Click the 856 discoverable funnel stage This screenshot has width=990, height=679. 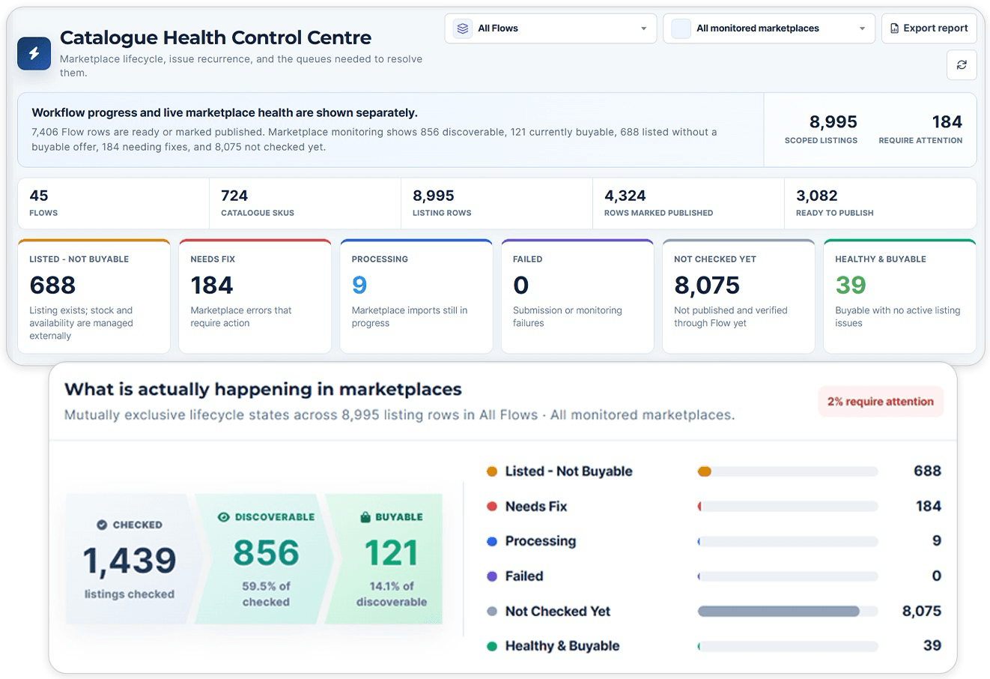click(x=266, y=559)
